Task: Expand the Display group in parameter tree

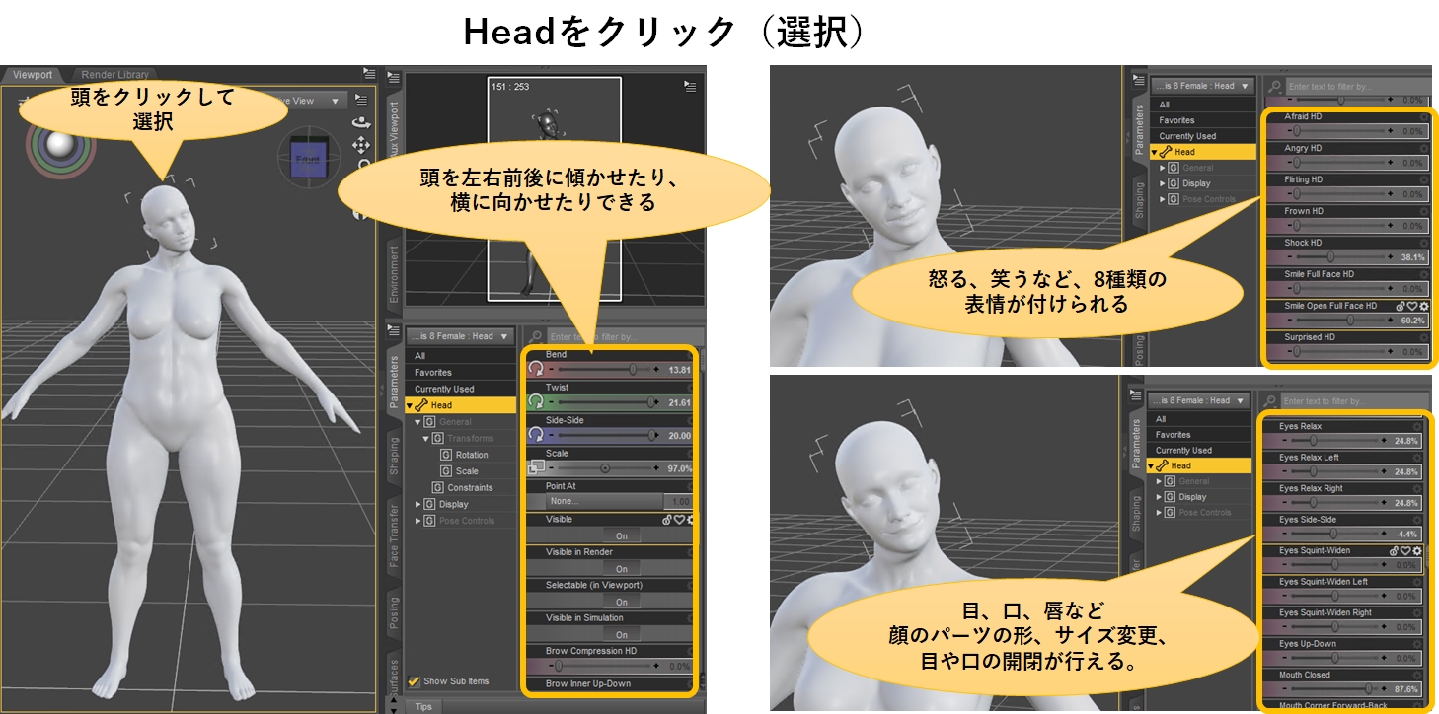Action: [x=418, y=504]
